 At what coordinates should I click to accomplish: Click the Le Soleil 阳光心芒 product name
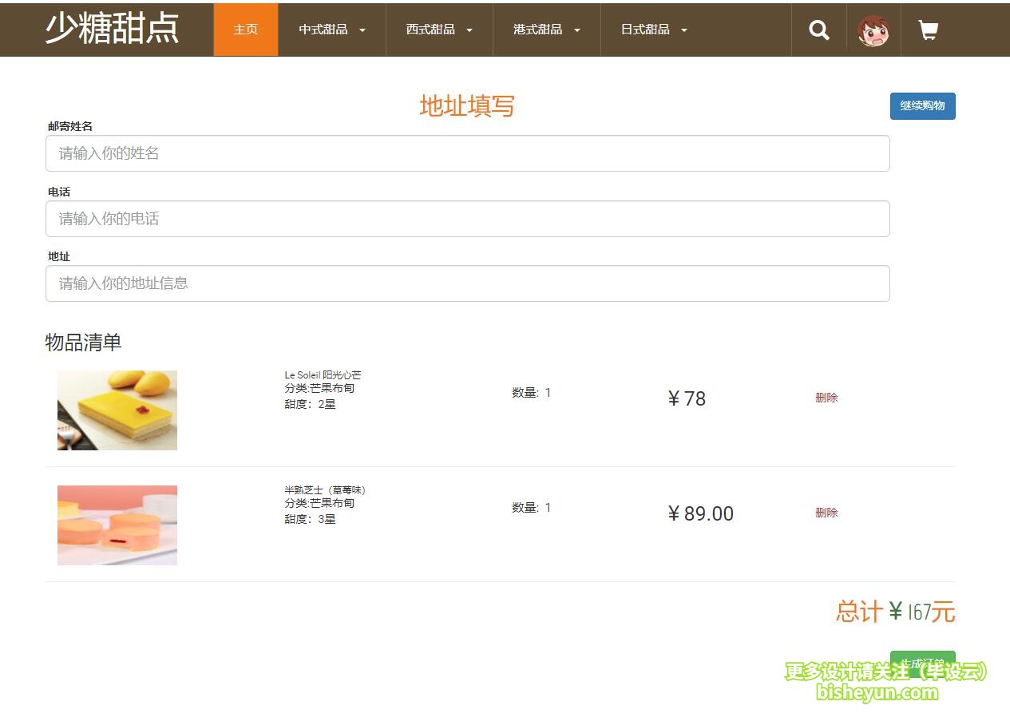[x=323, y=375]
